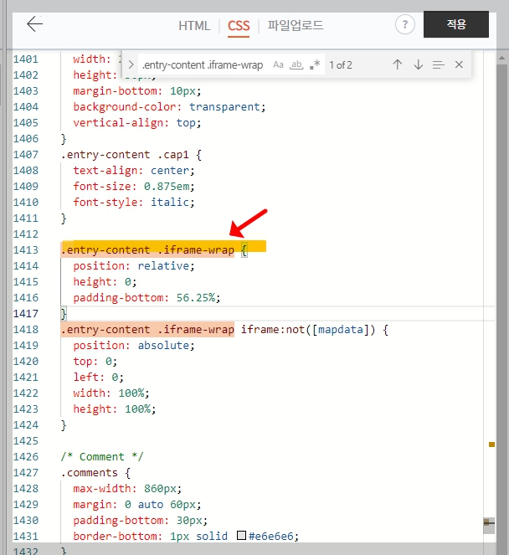Click the '1 of 2' match count
This screenshot has height=555, width=509.
pyautogui.click(x=341, y=65)
